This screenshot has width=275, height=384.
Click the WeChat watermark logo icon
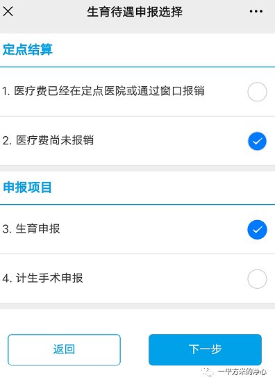point(208,372)
